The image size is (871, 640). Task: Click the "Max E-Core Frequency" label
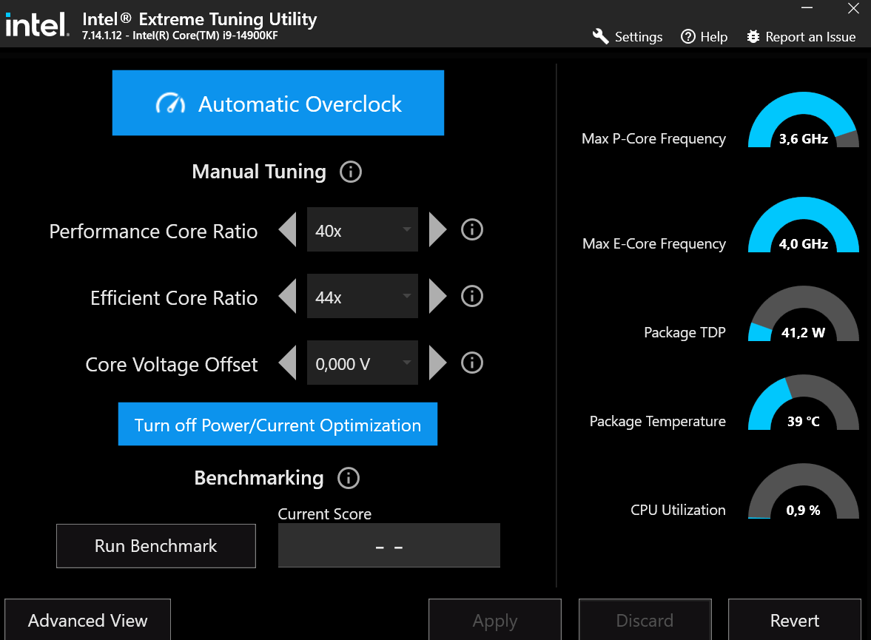[654, 244]
